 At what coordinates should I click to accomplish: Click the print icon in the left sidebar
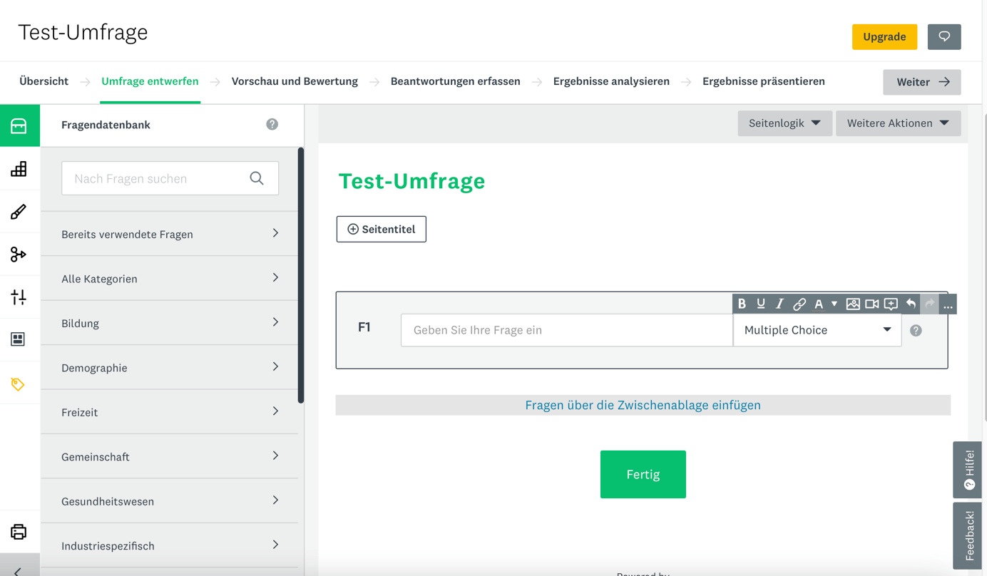(x=19, y=532)
